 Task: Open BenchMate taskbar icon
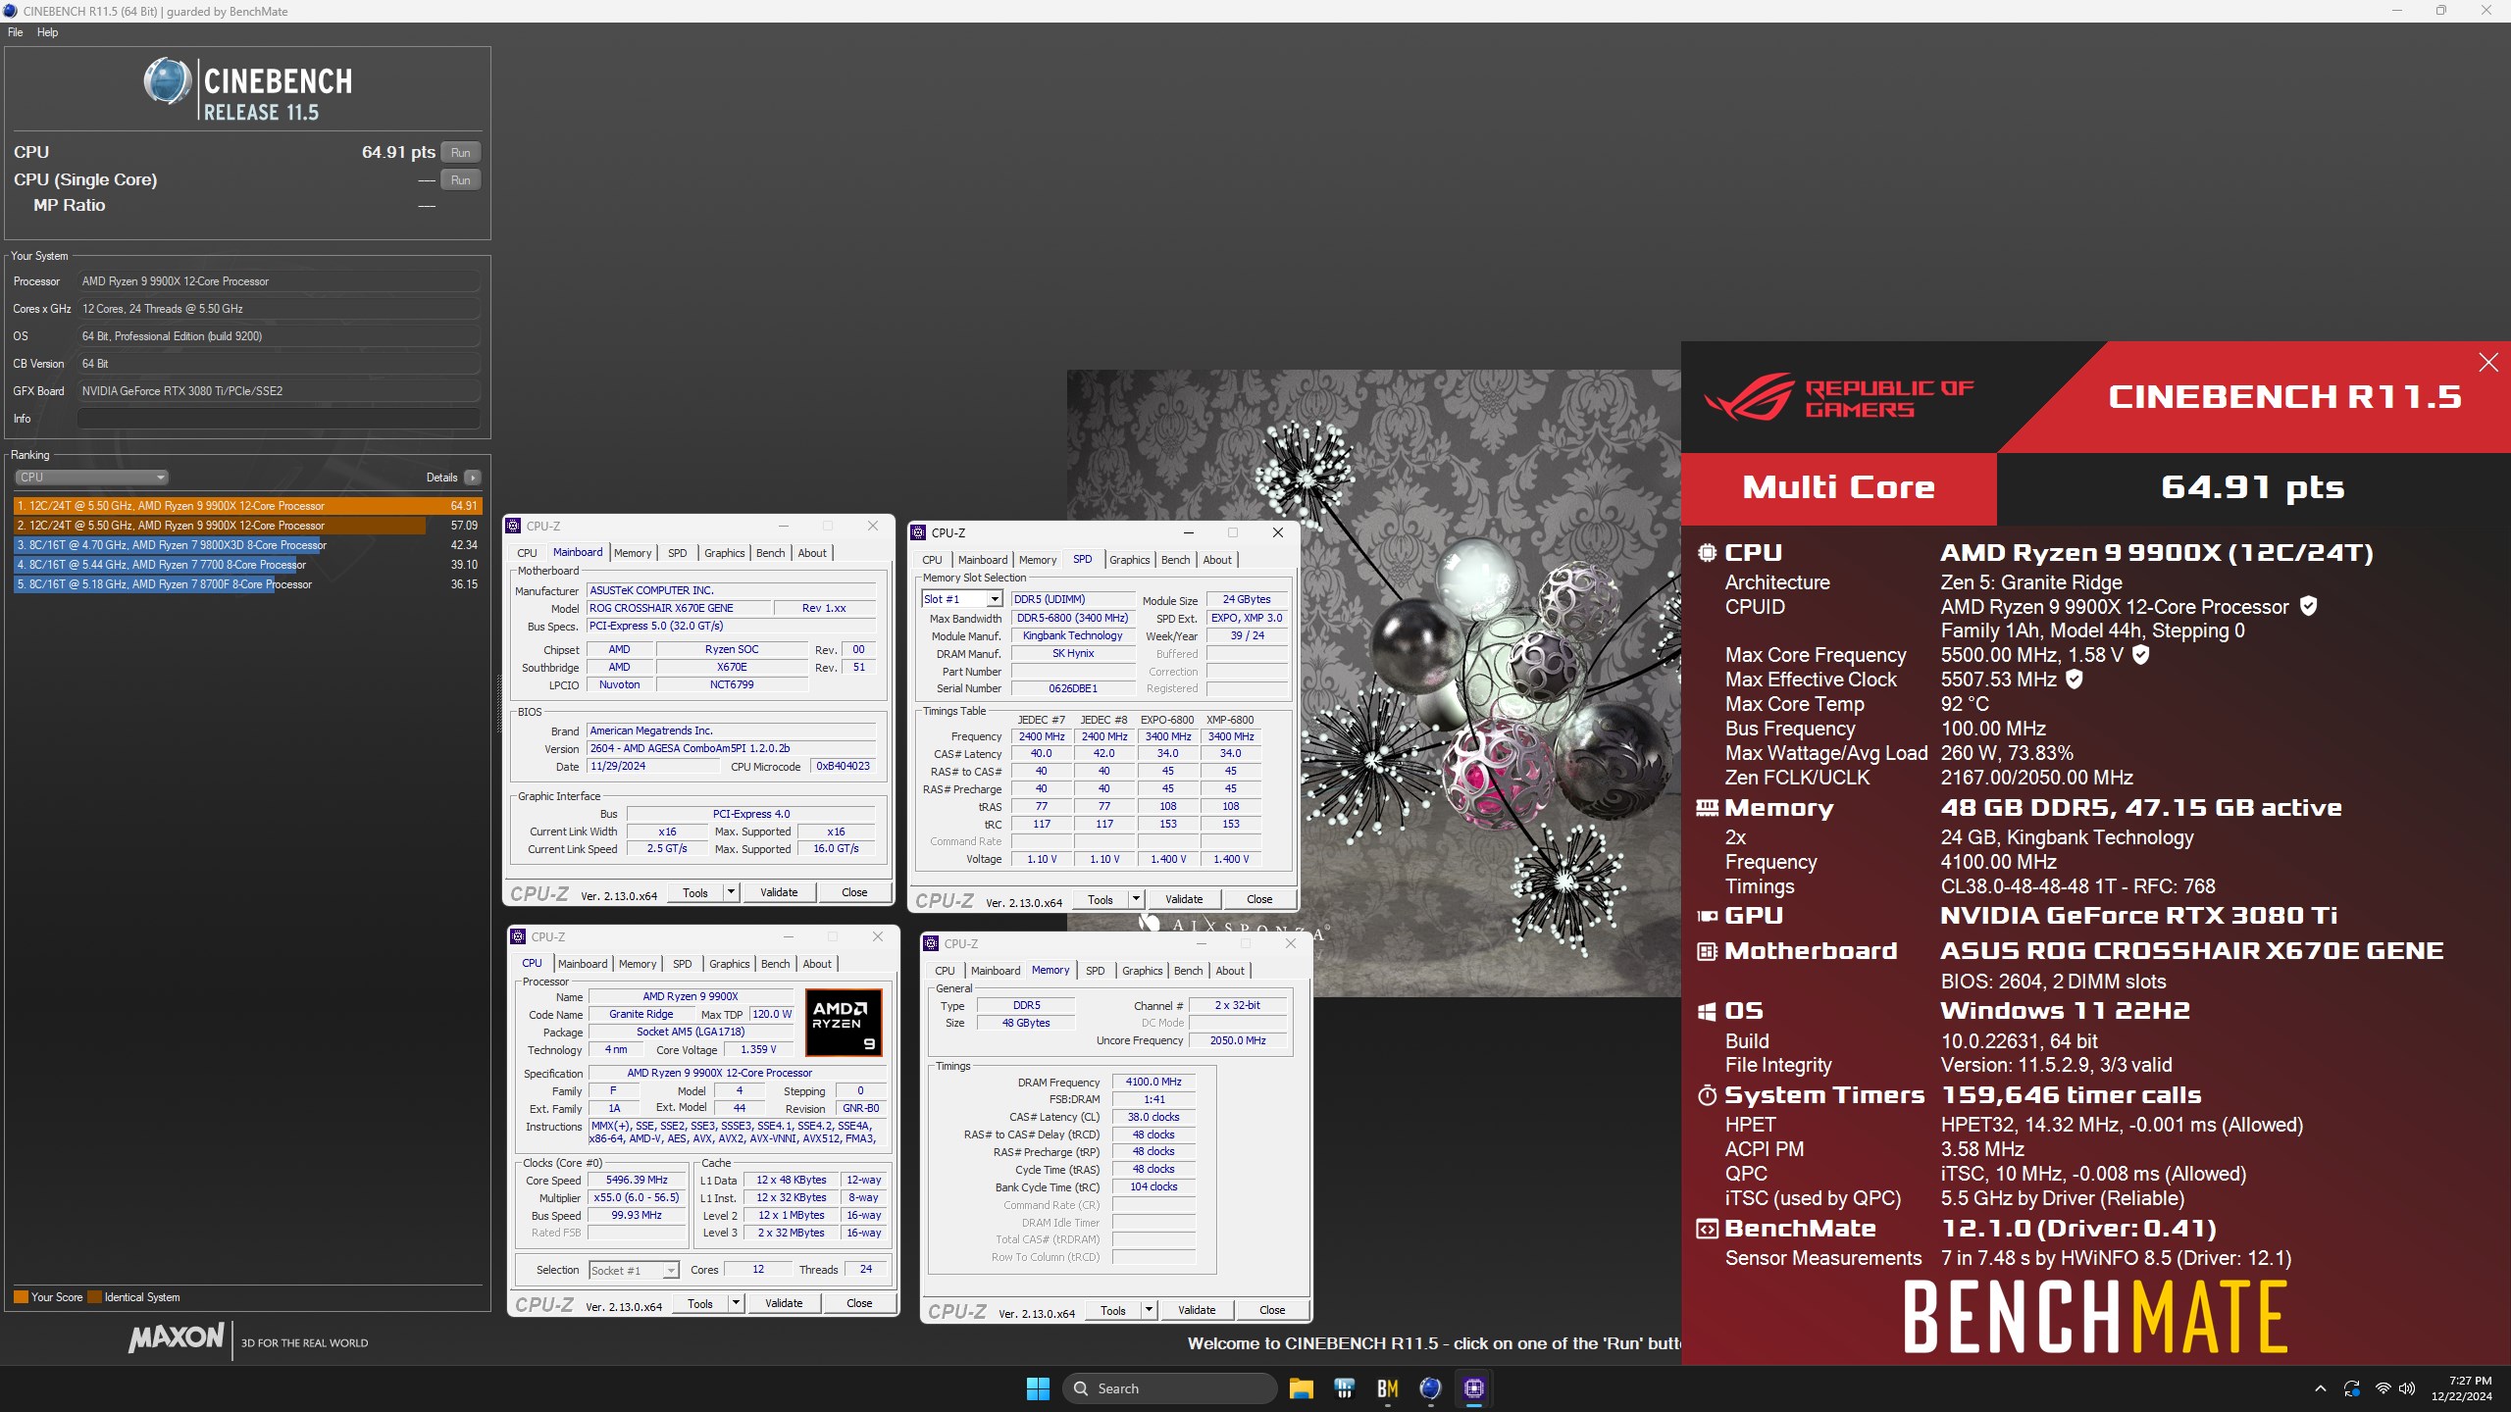pos(1387,1388)
